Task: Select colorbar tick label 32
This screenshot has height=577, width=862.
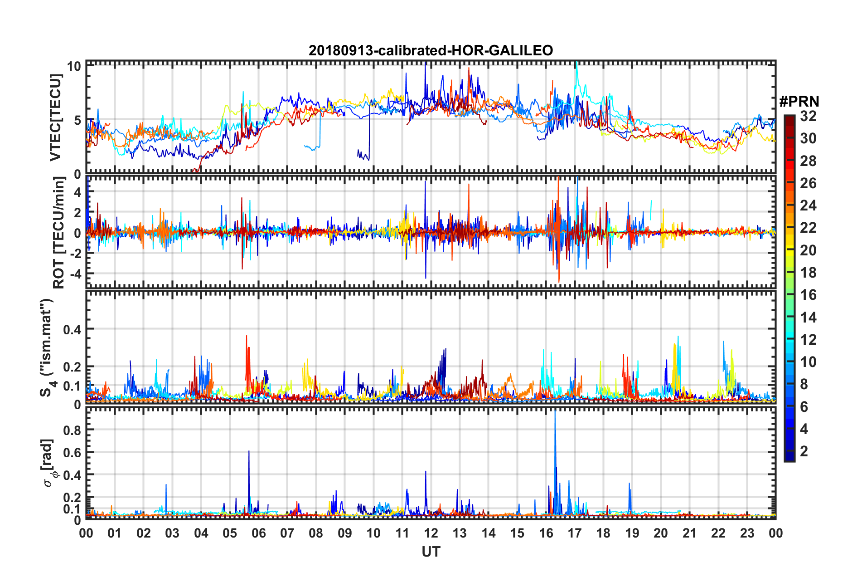Action: (x=808, y=116)
